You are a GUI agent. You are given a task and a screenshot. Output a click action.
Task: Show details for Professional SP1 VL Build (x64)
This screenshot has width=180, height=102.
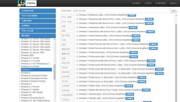pyautogui.click(x=159, y=69)
